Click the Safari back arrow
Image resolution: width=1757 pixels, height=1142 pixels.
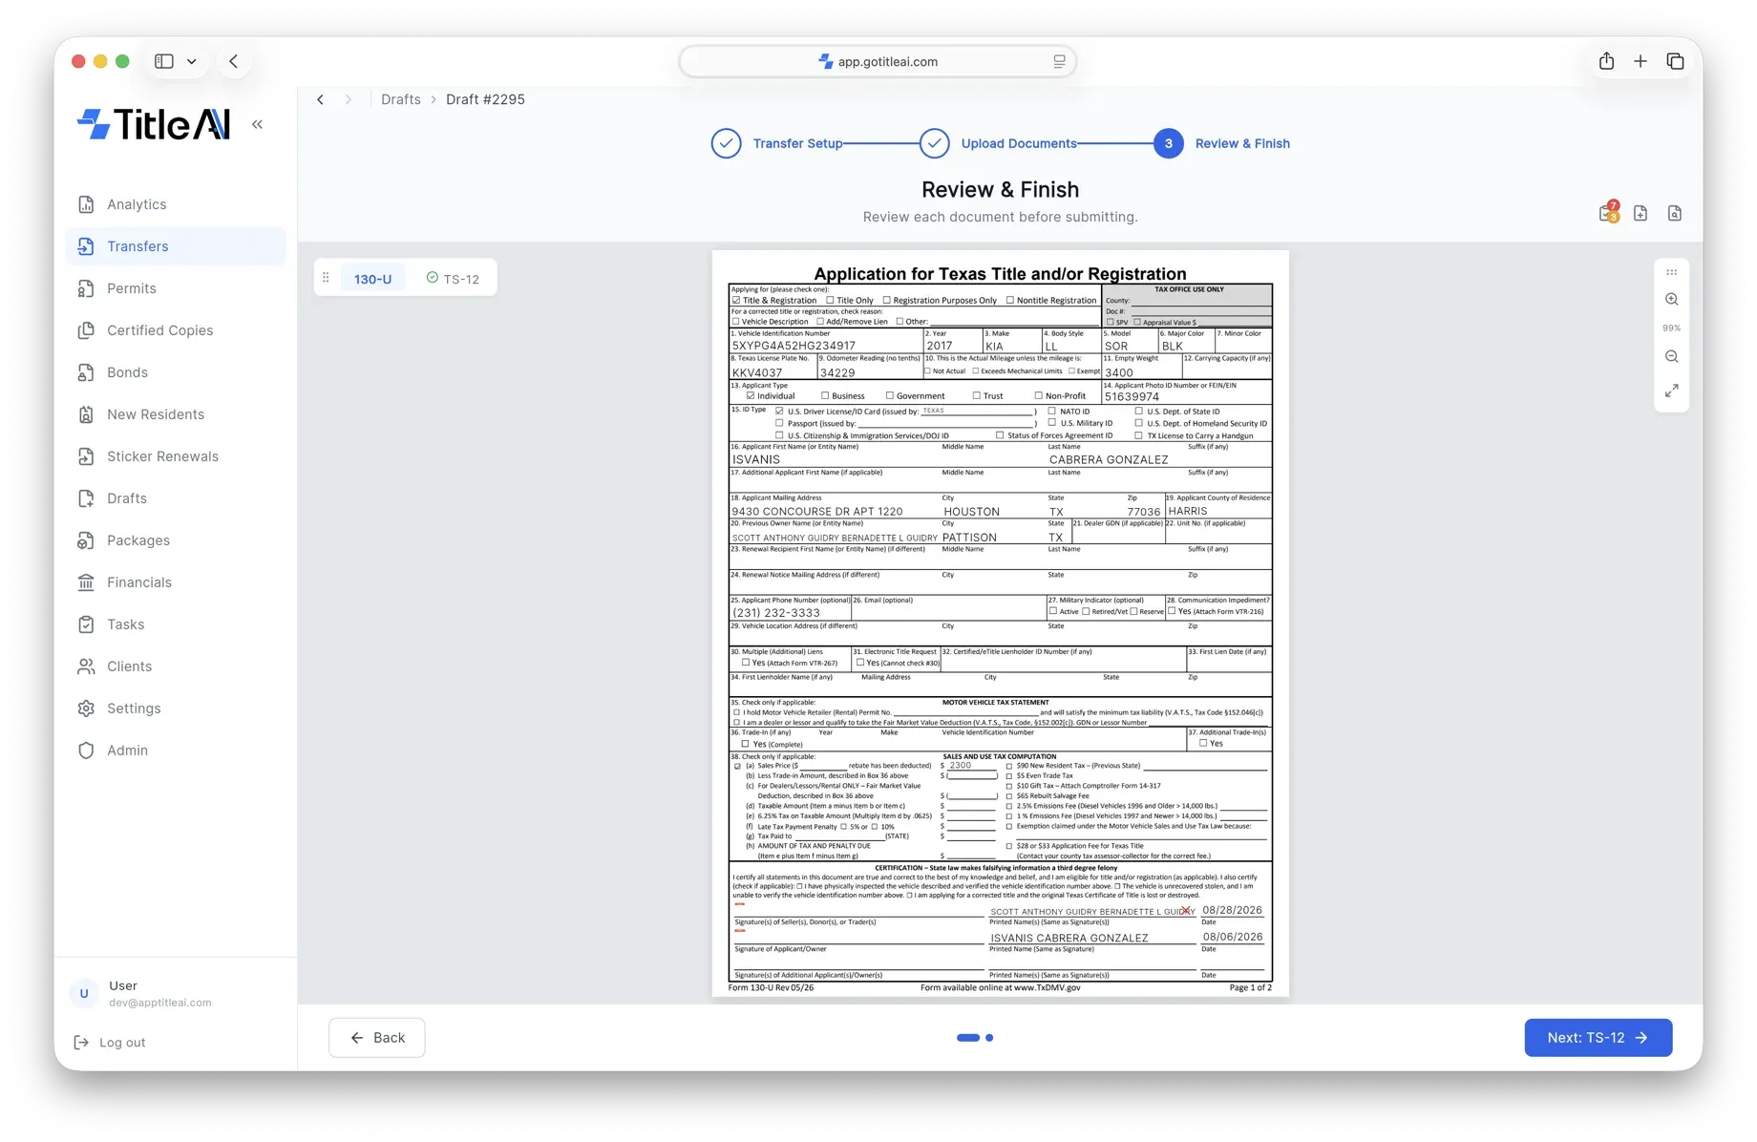click(x=234, y=61)
